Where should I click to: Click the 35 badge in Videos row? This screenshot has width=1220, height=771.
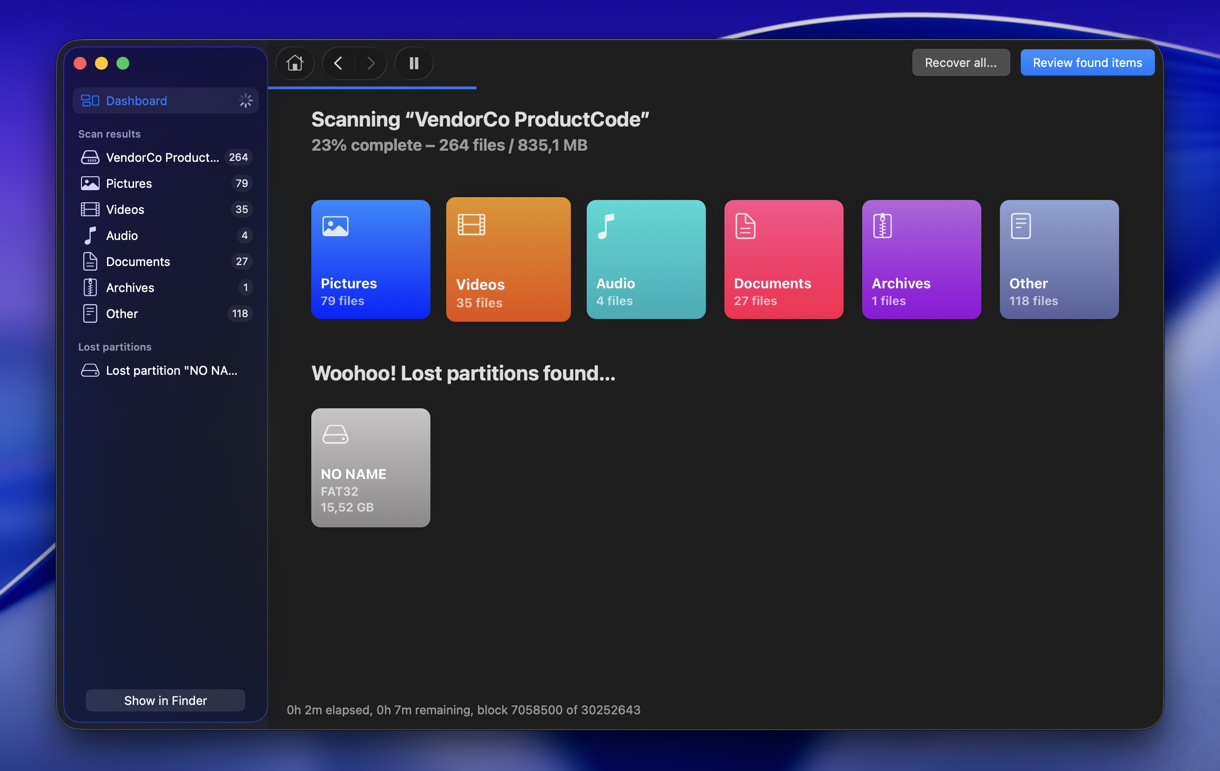pyautogui.click(x=241, y=209)
